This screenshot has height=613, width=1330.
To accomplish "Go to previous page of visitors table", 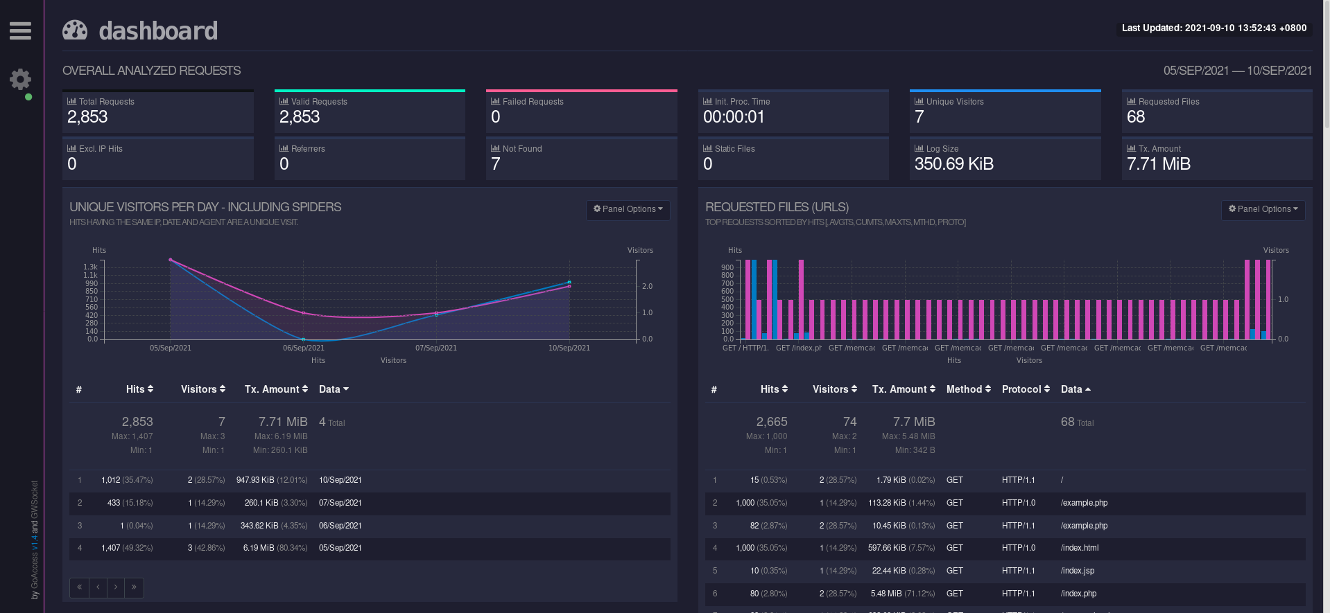I will (98, 587).
